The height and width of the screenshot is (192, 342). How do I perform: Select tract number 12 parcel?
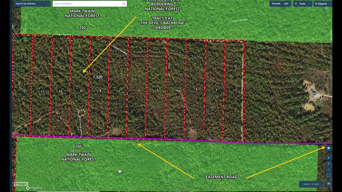tap(24, 91)
